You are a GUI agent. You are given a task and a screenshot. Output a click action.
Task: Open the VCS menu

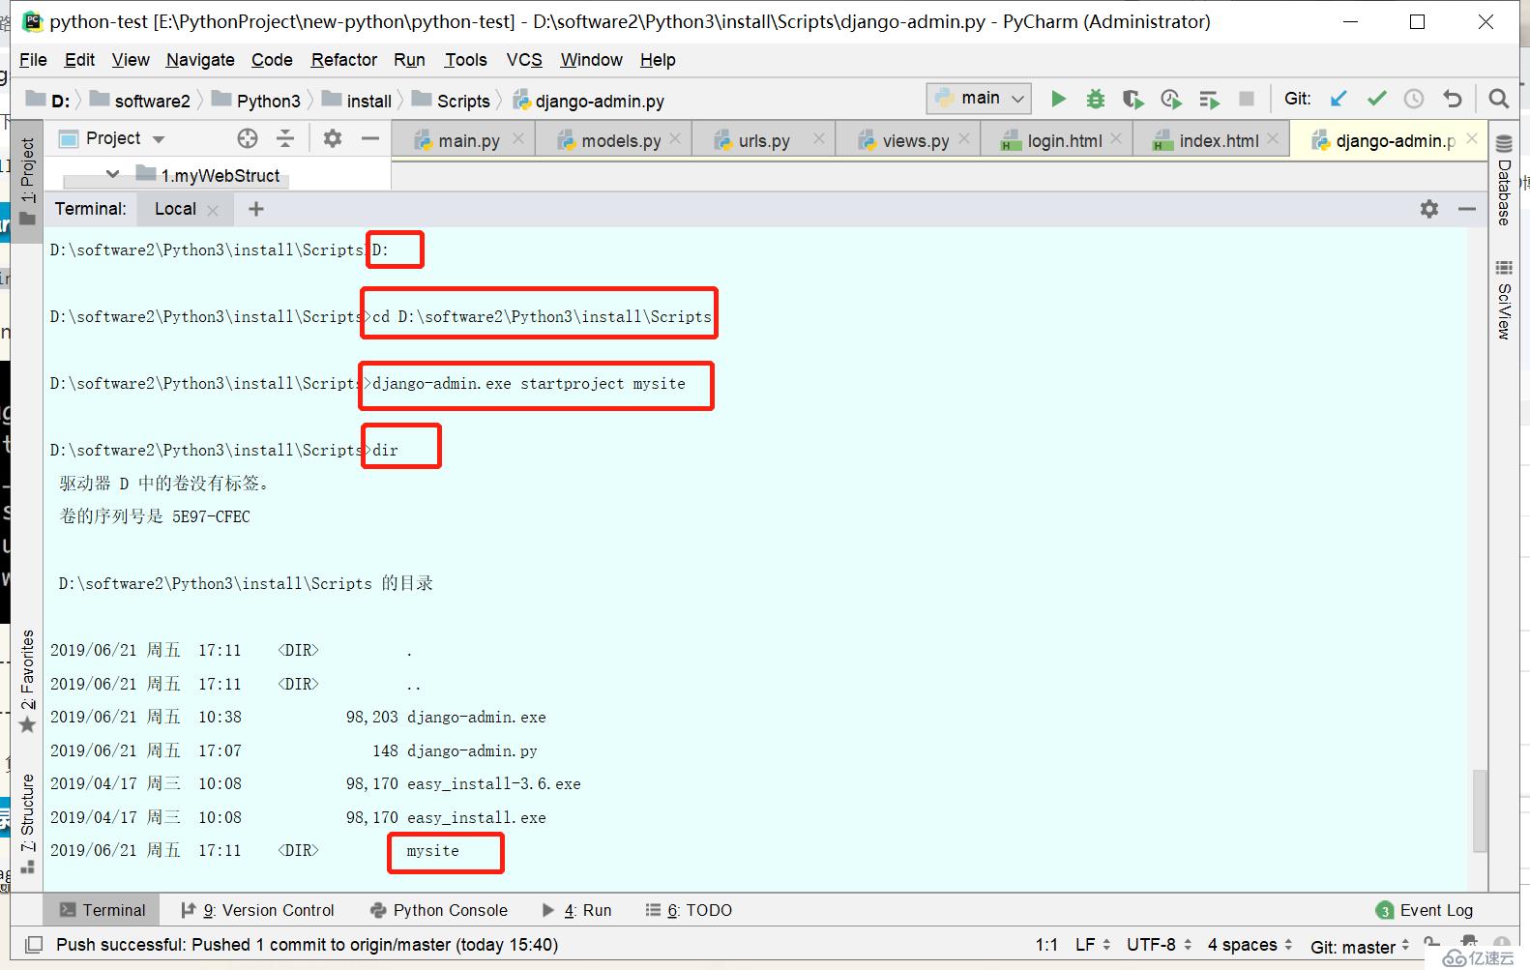coord(524,60)
